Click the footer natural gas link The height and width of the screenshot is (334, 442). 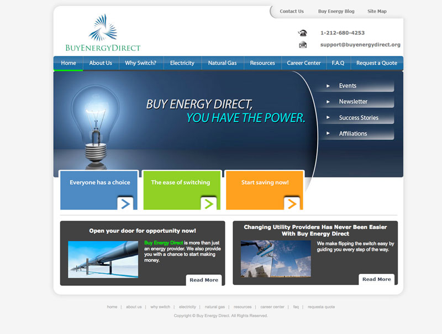click(x=215, y=307)
